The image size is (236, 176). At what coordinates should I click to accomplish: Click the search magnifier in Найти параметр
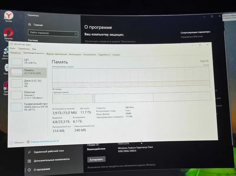[76, 34]
